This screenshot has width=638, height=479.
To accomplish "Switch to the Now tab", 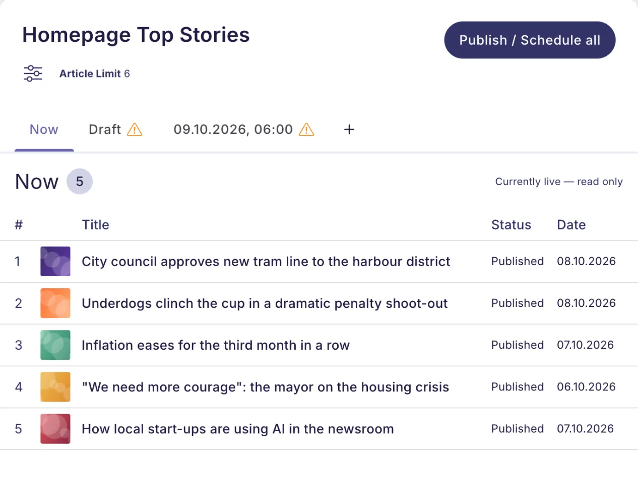I will [44, 130].
